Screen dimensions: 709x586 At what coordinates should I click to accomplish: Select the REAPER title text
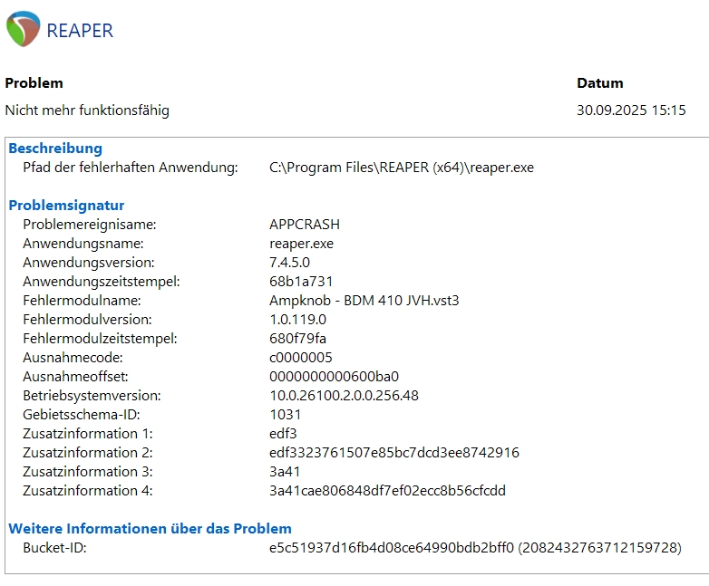pyautogui.click(x=80, y=31)
